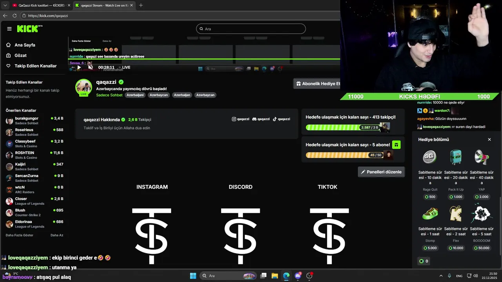Screen dimensions: 502x282
Task: Open the taskbar volume control
Action: click(476, 276)
